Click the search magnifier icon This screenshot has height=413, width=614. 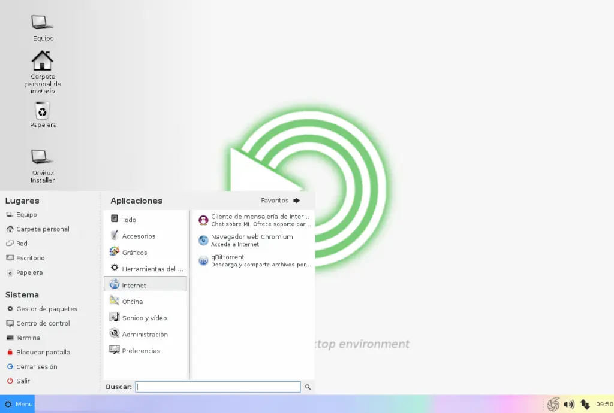coord(308,387)
